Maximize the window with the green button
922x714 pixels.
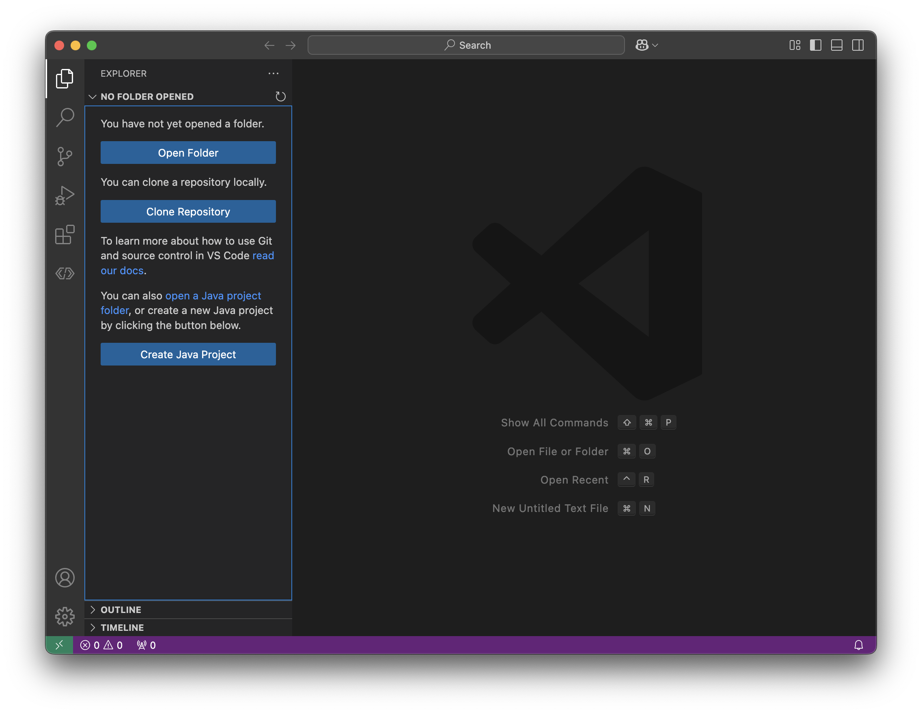[x=92, y=45]
